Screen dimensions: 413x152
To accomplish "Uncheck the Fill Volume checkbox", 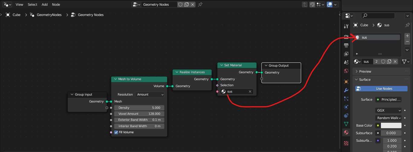I will pyautogui.click(x=116, y=132).
